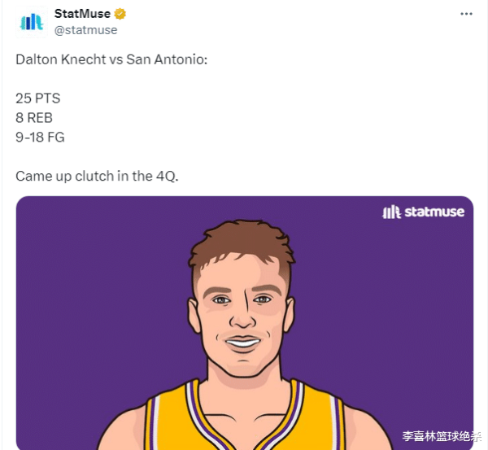
Task: Click the purple image background area
Action: (x=94, y=280)
